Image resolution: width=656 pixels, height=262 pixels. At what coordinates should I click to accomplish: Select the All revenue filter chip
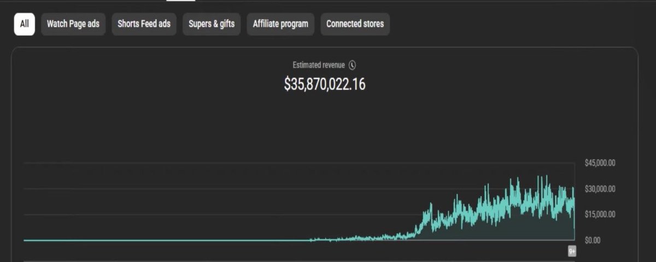(x=25, y=25)
